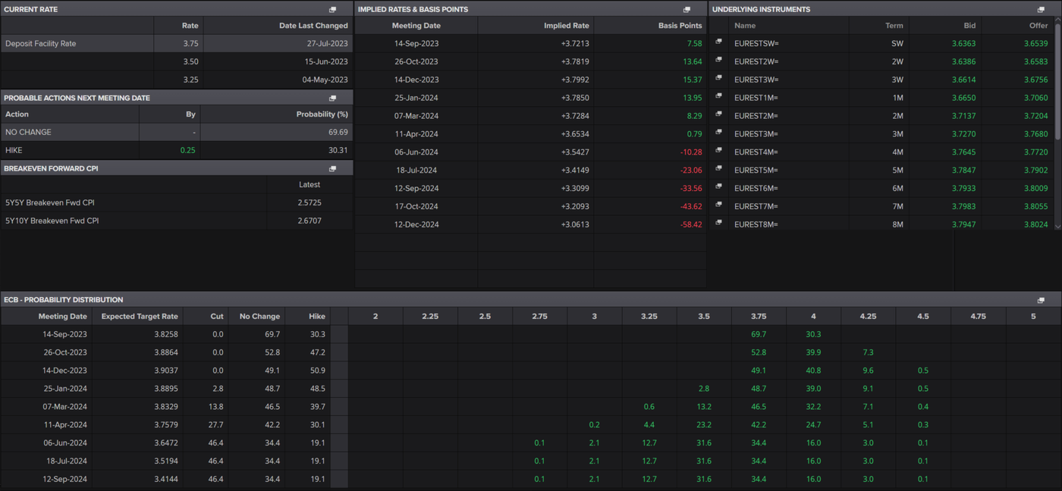Open the EUREST2M= instrument name
Image resolution: width=1062 pixels, height=491 pixels.
(756, 116)
